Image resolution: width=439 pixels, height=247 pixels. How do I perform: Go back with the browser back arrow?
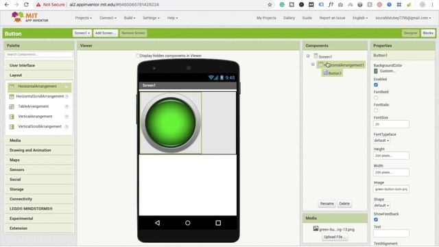pos(7,5)
